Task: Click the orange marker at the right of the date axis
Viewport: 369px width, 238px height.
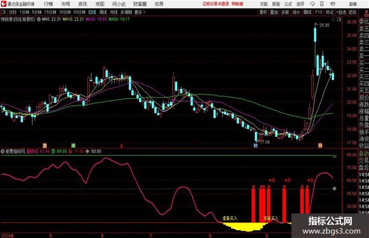Action: [x=320, y=146]
